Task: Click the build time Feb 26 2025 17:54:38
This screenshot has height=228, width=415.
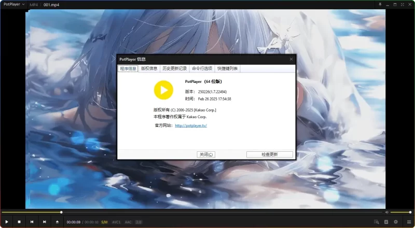Action: (x=215, y=99)
